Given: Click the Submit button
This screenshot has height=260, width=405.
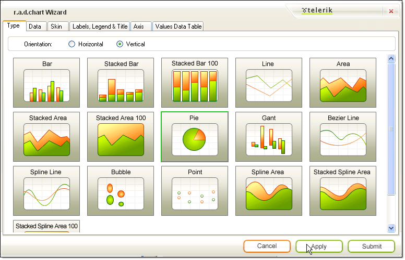Looking at the screenshot, I should coord(372,246).
